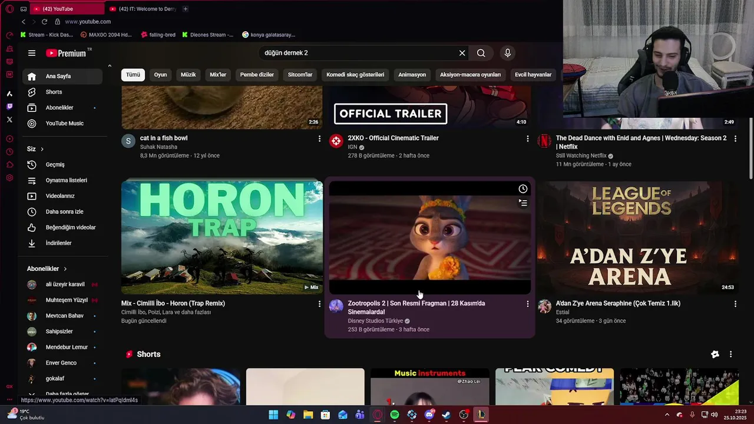This screenshot has height=424, width=754.
Task: Play the Horon Trap mix thumbnail
Action: [x=222, y=237]
